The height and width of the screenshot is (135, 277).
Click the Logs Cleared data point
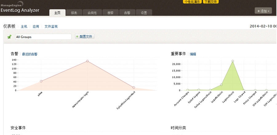tap(244, 90)
